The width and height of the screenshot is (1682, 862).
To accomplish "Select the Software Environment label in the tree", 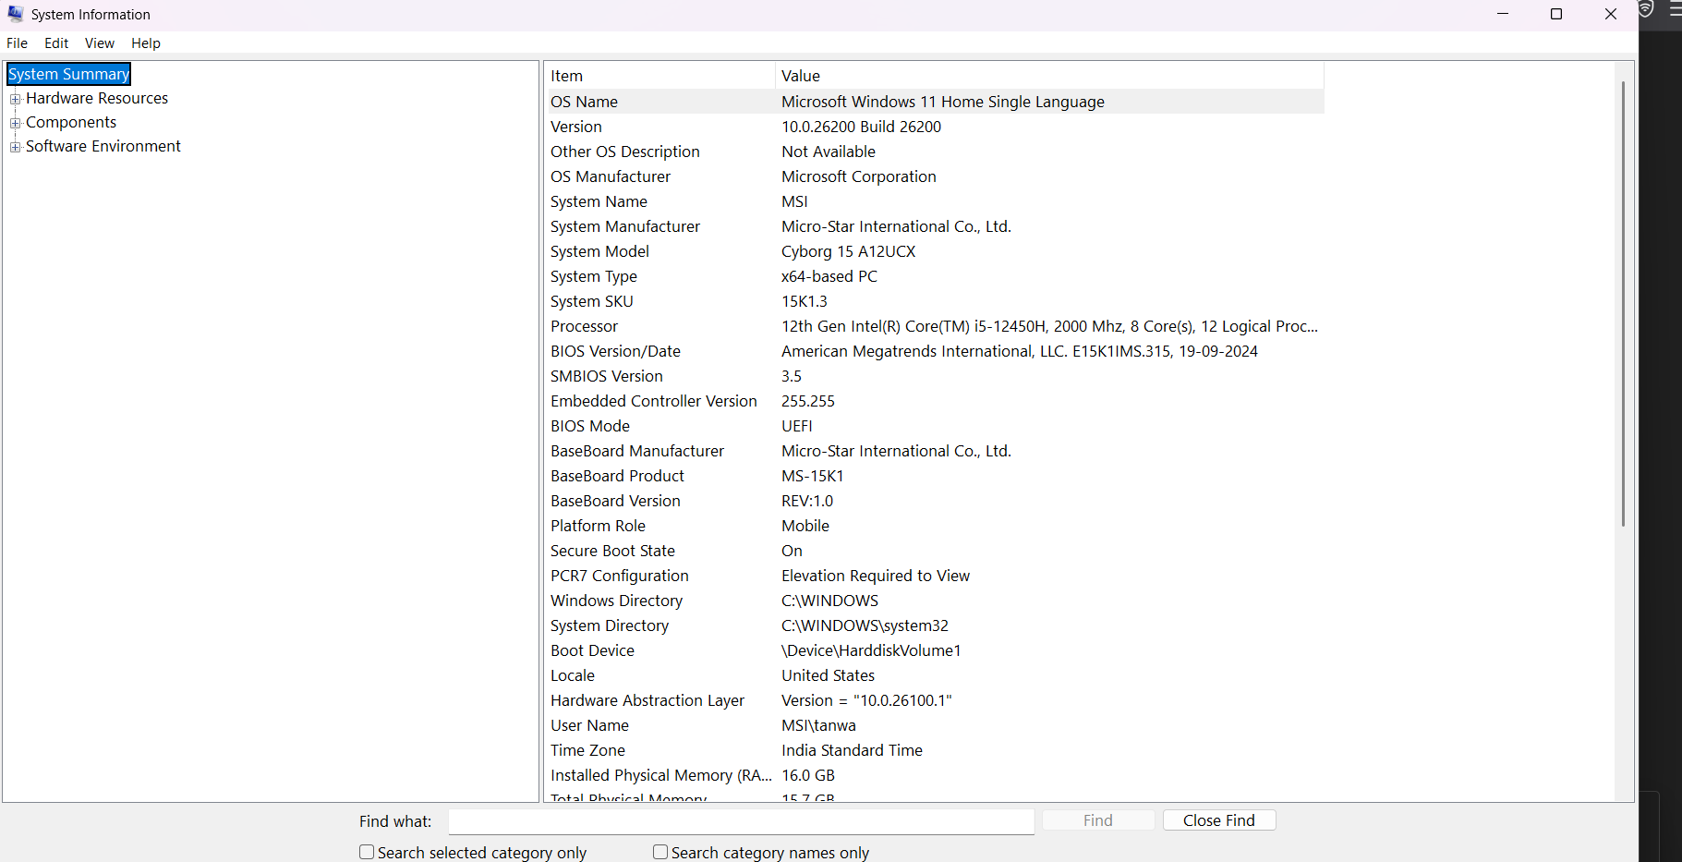I will pos(103,146).
